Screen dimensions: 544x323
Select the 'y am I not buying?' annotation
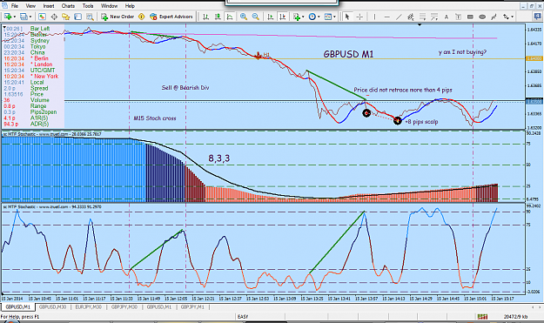coord(462,52)
